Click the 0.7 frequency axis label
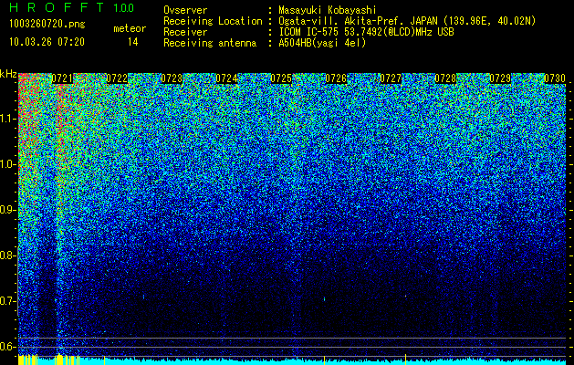This screenshot has height=365, width=574. pos(8,301)
